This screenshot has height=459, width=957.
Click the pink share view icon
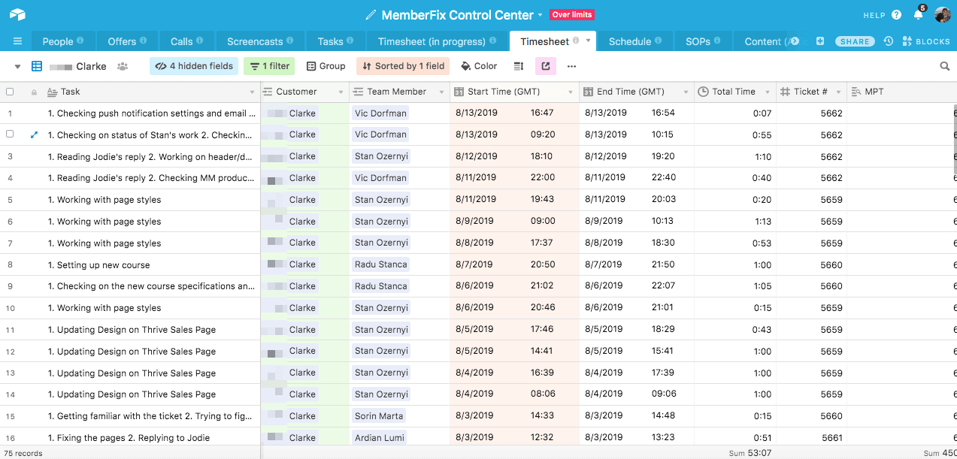(545, 66)
